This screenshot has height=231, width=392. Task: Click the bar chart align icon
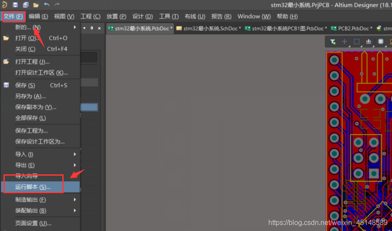(368, 42)
